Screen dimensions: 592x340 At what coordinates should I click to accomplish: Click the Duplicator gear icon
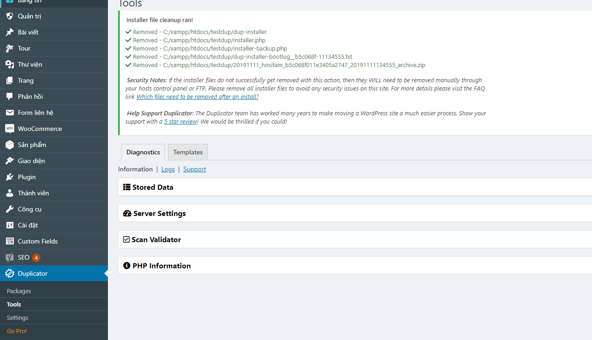click(9, 273)
